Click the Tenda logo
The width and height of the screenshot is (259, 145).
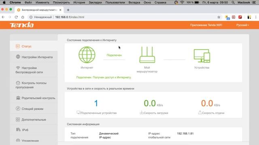tap(21, 25)
